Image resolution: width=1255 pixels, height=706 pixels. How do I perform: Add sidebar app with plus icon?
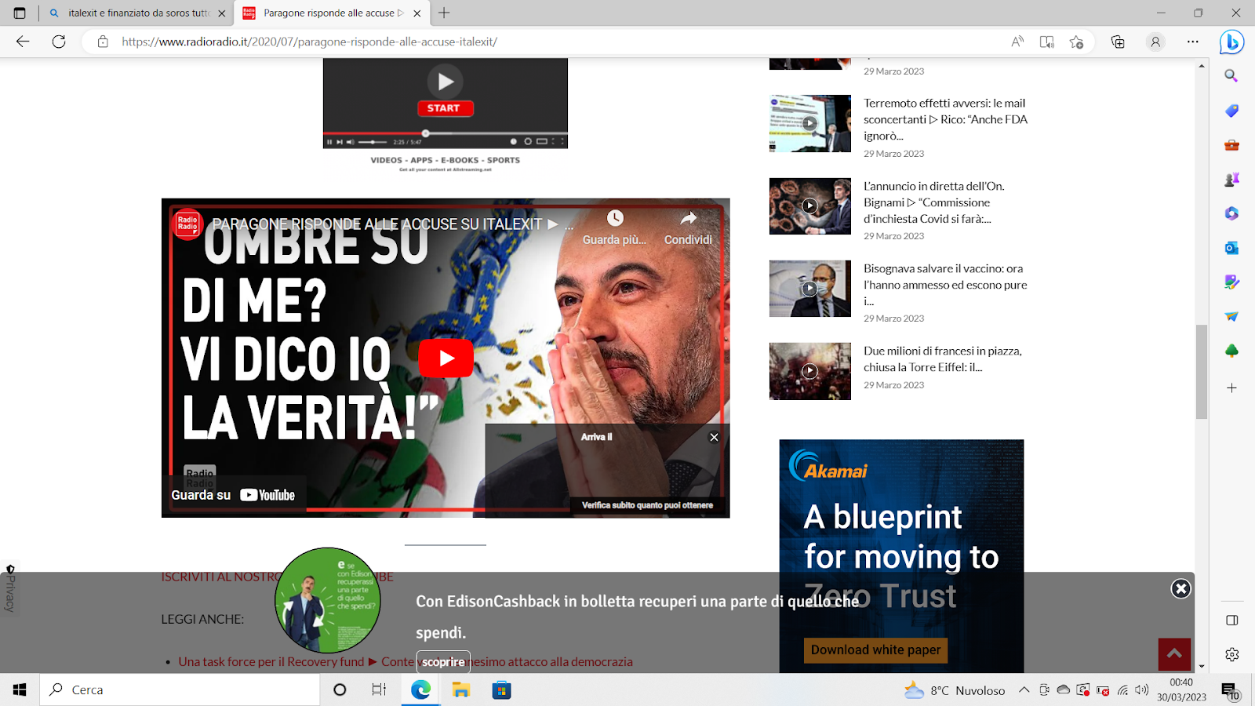pyautogui.click(x=1231, y=388)
